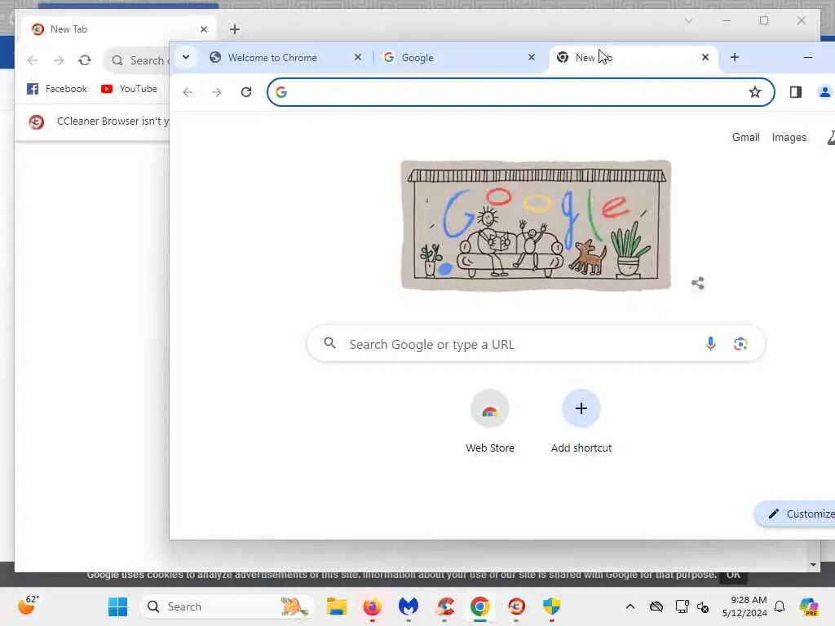
Task: Open the 9:28 AM clock and date
Action: tap(744, 606)
